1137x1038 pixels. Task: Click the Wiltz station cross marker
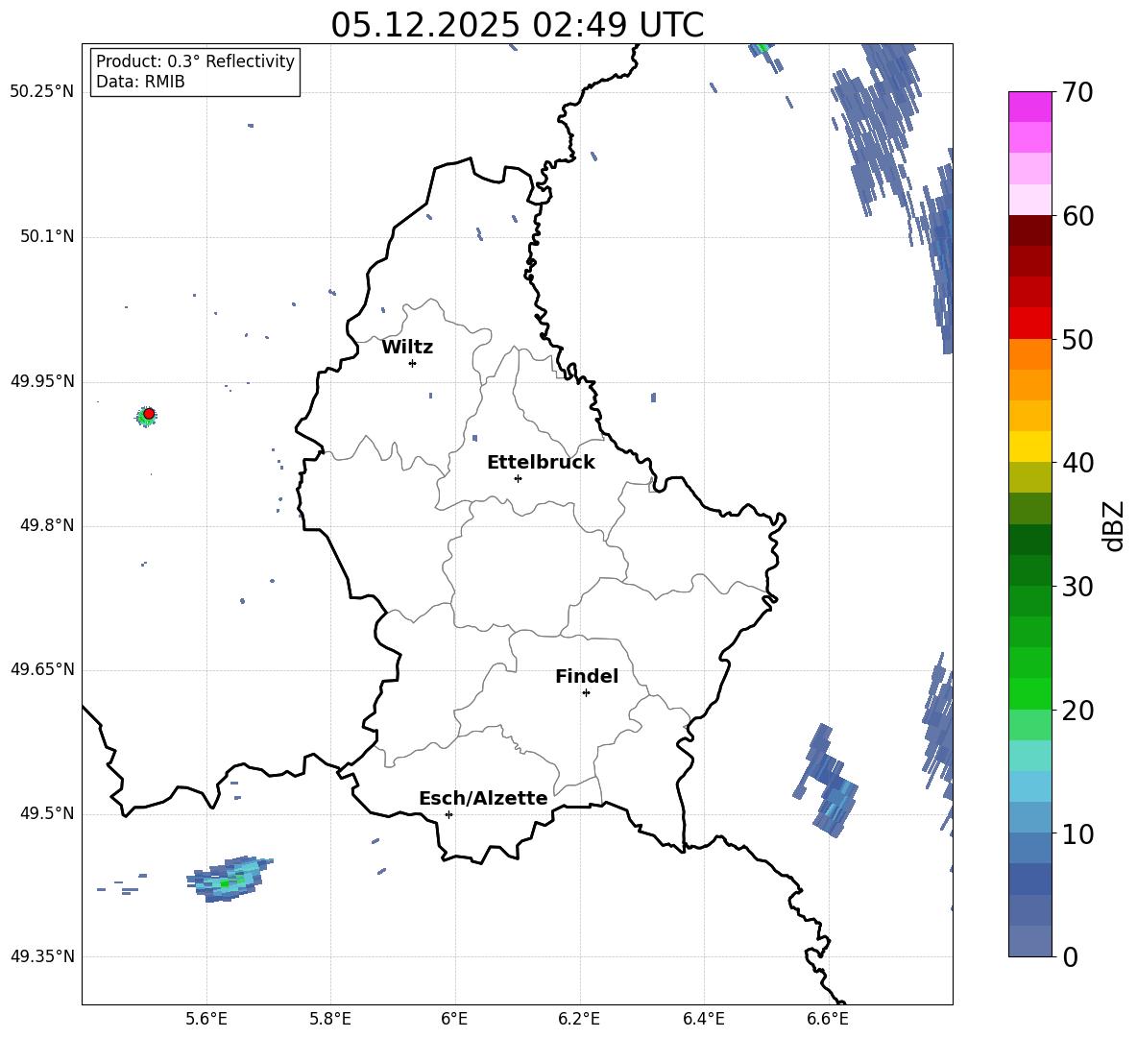coord(413,363)
